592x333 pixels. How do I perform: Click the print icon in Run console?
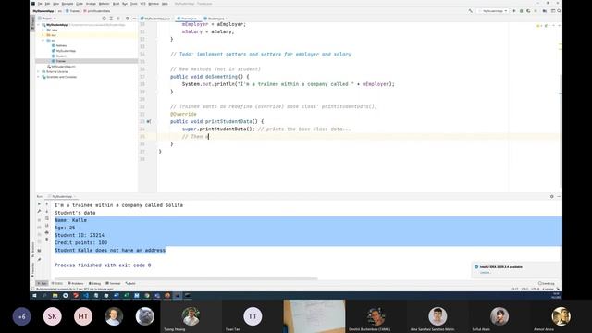(47, 232)
